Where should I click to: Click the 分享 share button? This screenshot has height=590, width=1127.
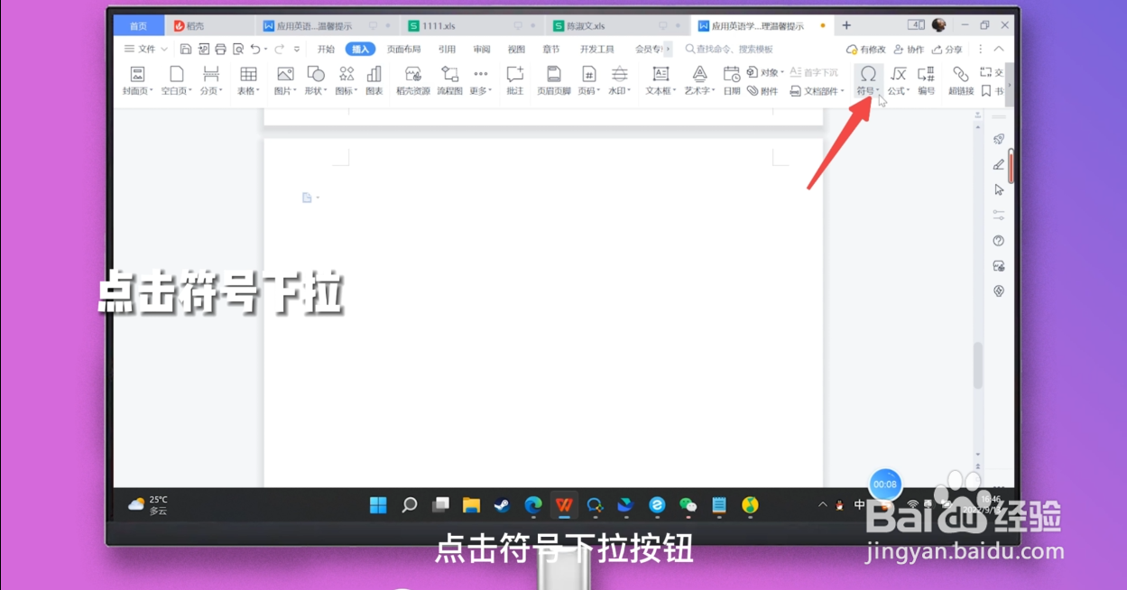click(x=948, y=49)
